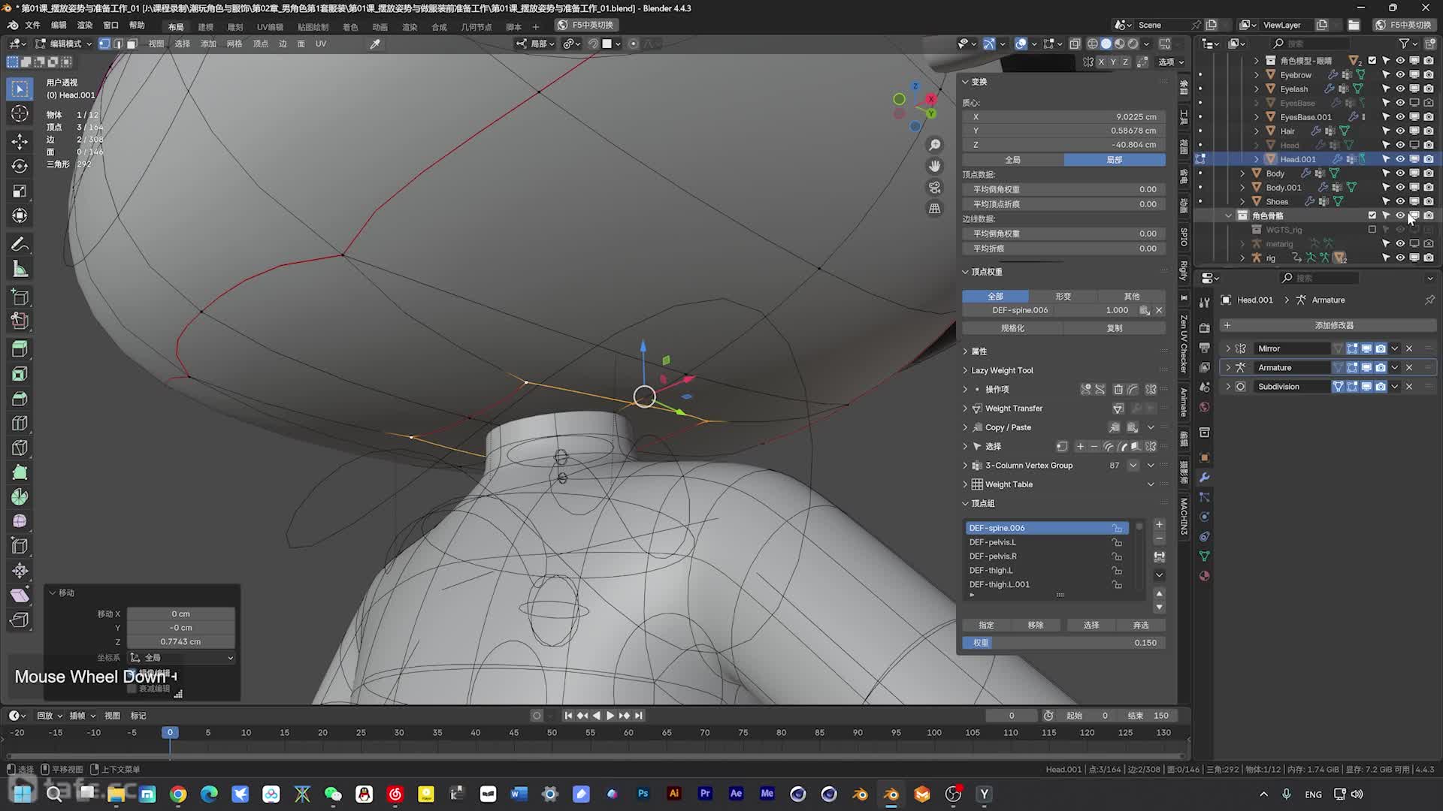1443x811 pixels.
Task: Toggle viewport visibility of Eyebrow object
Action: tap(1400, 74)
